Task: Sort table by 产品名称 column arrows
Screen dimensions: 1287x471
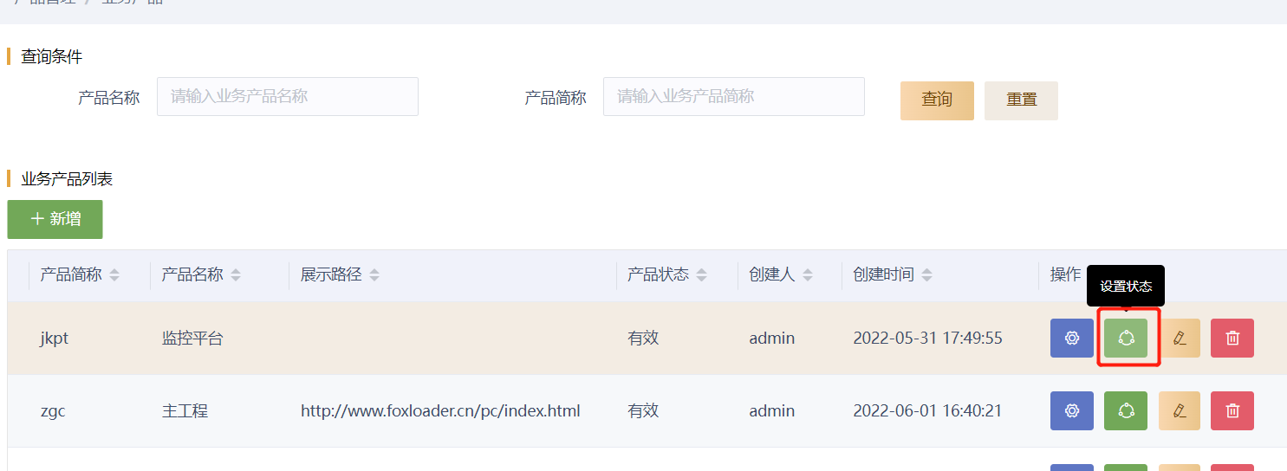Action: (x=236, y=275)
